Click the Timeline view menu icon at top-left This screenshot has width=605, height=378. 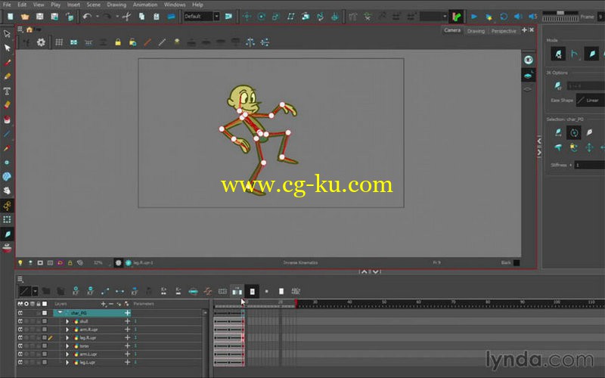(20, 279)
